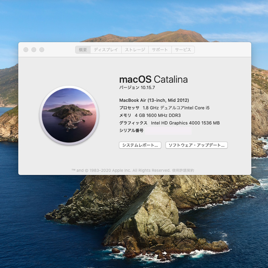The height and width of the screenshot is (268, 268).
Task: Click the third gray zoom window button
Action: 42,50
